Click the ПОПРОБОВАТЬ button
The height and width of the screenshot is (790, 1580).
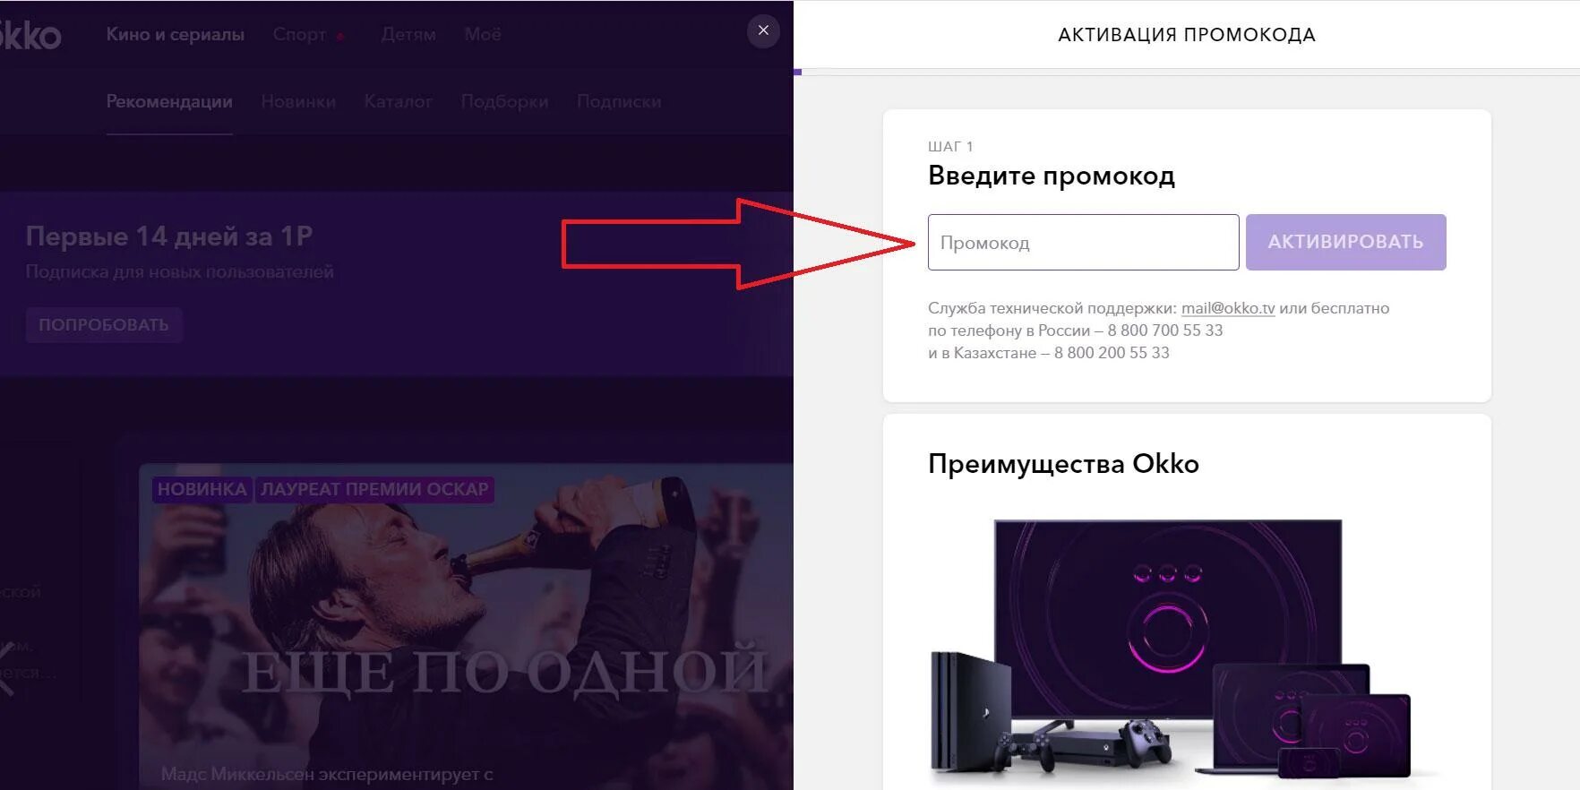(x=104, y=325)
